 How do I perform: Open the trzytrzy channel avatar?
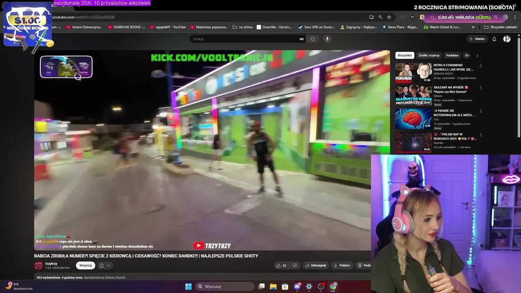pyautogui.click(x=39, y=265)
